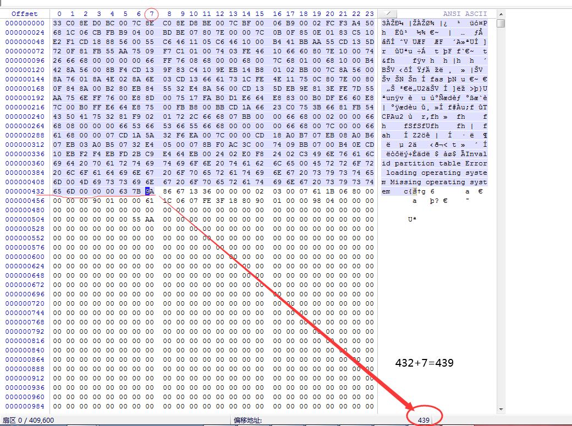This screenshot has height=426, width=572.
Task: Click offset row 000000432
Action: [25, 191]
